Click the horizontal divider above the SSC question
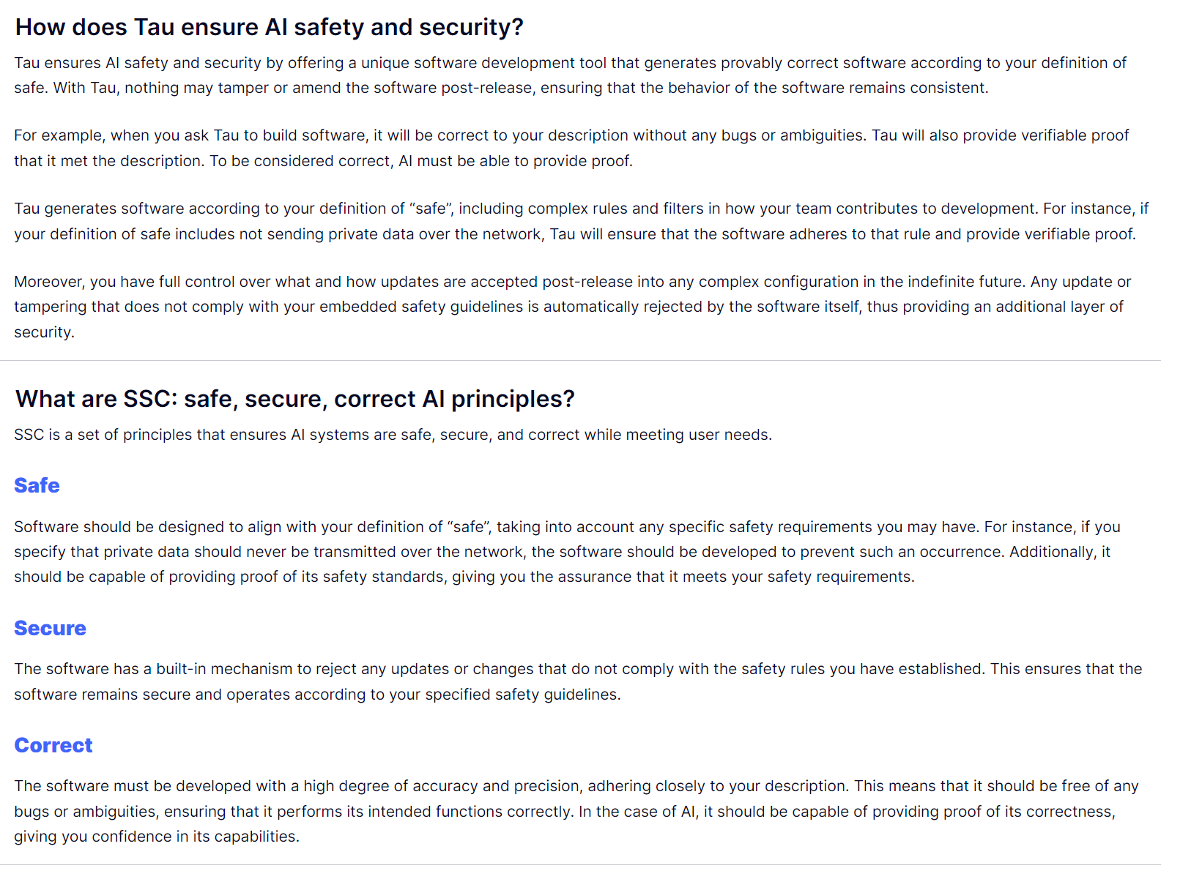 coord(580,360)
